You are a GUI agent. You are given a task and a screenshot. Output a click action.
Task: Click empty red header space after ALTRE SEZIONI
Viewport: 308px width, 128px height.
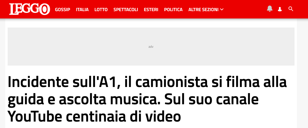(245, 9)
